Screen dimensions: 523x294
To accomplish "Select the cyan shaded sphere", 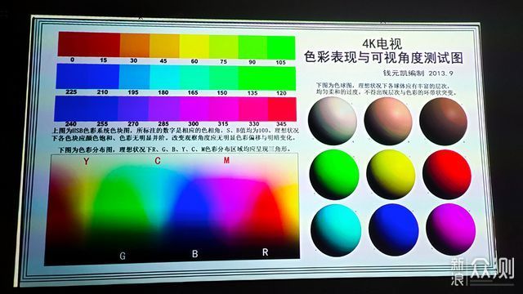I will pyautogui.click(x=336, y=230).
